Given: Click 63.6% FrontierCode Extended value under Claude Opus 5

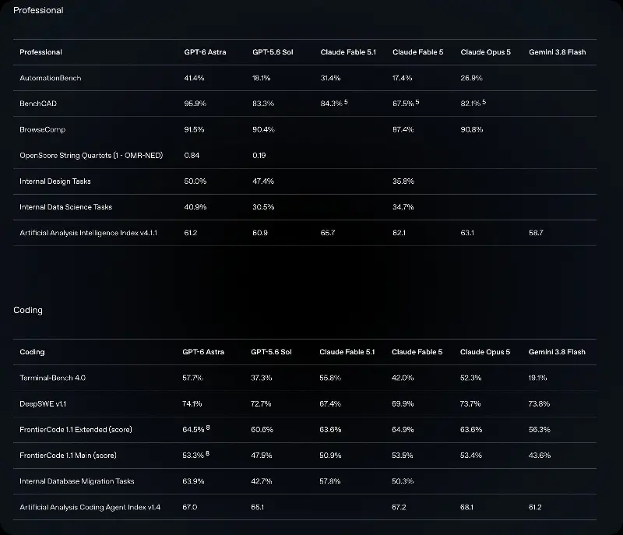Looking at the screenshot, I should click(471, 430).
